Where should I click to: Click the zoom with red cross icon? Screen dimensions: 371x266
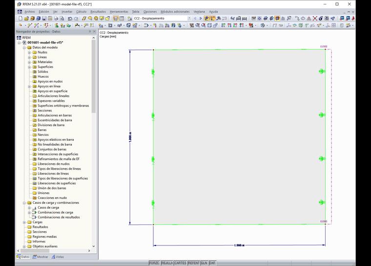tap(204, 25)
